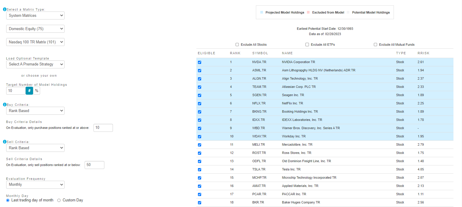This screenshot has width=462, height=207.
Task: Uncheck eligible box for MELI.TR
Action: click(x=200, y=145)
